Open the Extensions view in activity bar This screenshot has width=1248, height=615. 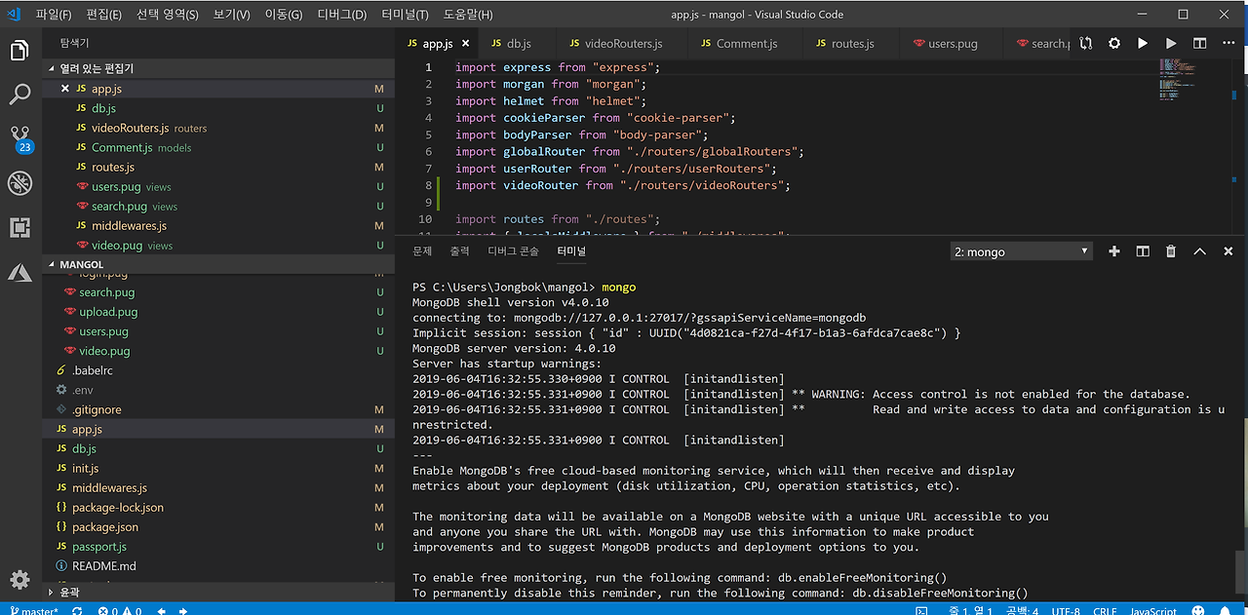tap(19, 228)
